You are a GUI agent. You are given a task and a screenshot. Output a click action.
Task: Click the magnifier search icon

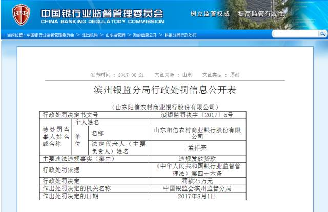tap(323, 34)
